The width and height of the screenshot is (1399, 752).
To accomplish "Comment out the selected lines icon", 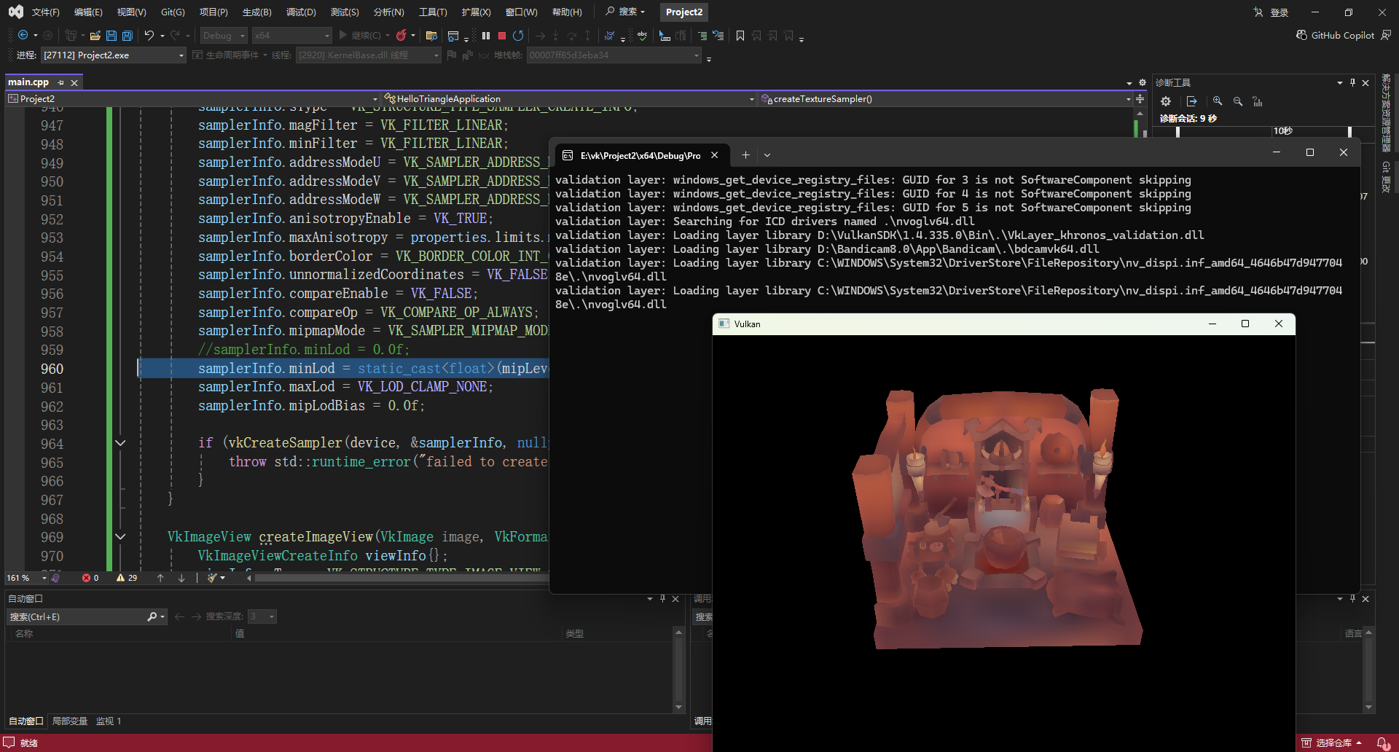I will pos(702,35).
